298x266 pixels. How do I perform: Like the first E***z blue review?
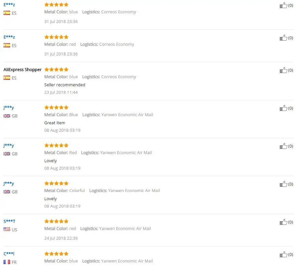click(283, 5)
